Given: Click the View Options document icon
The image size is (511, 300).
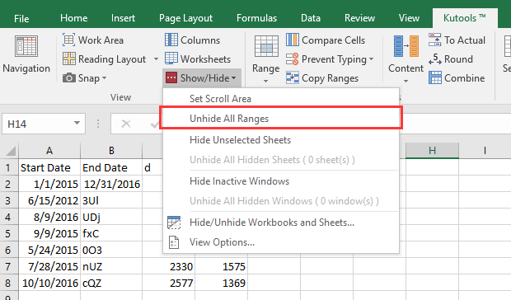Looking at the screenshot, I should (x=174, y=242).
